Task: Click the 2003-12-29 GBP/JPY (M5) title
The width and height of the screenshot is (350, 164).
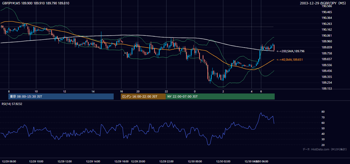Action: point(323,3)
